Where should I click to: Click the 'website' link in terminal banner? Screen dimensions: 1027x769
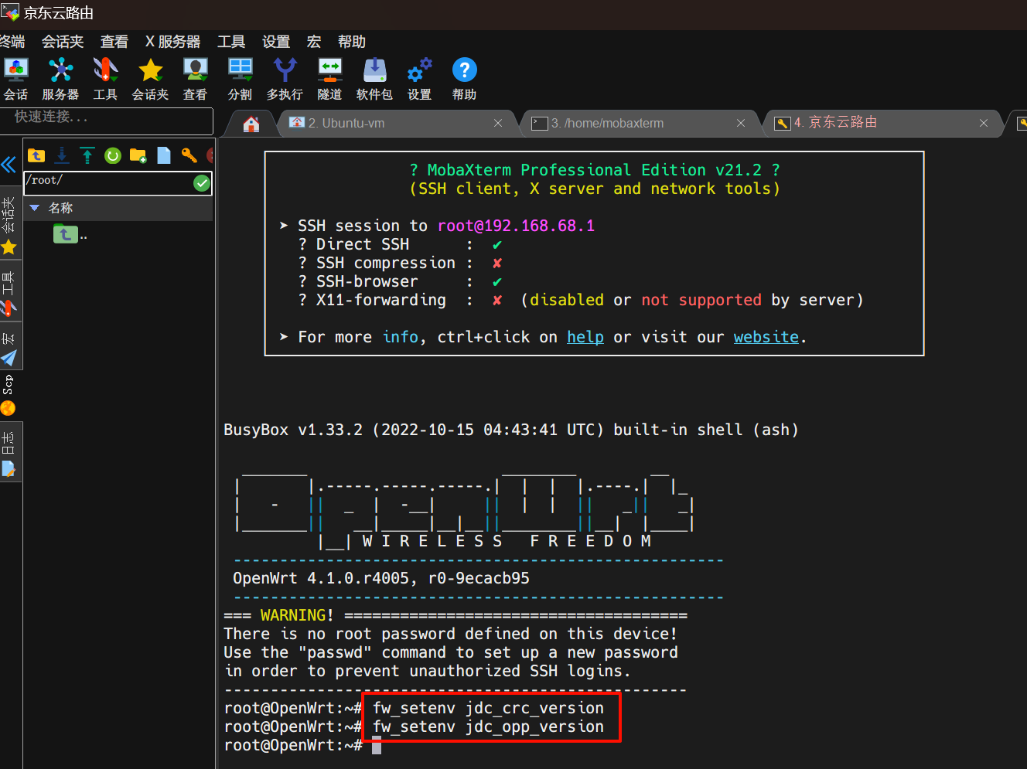click(x=766, y=337)
